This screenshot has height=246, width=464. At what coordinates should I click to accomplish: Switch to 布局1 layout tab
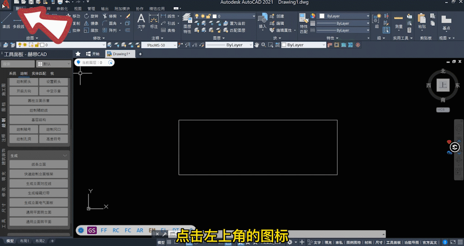[x=24, y=241]
